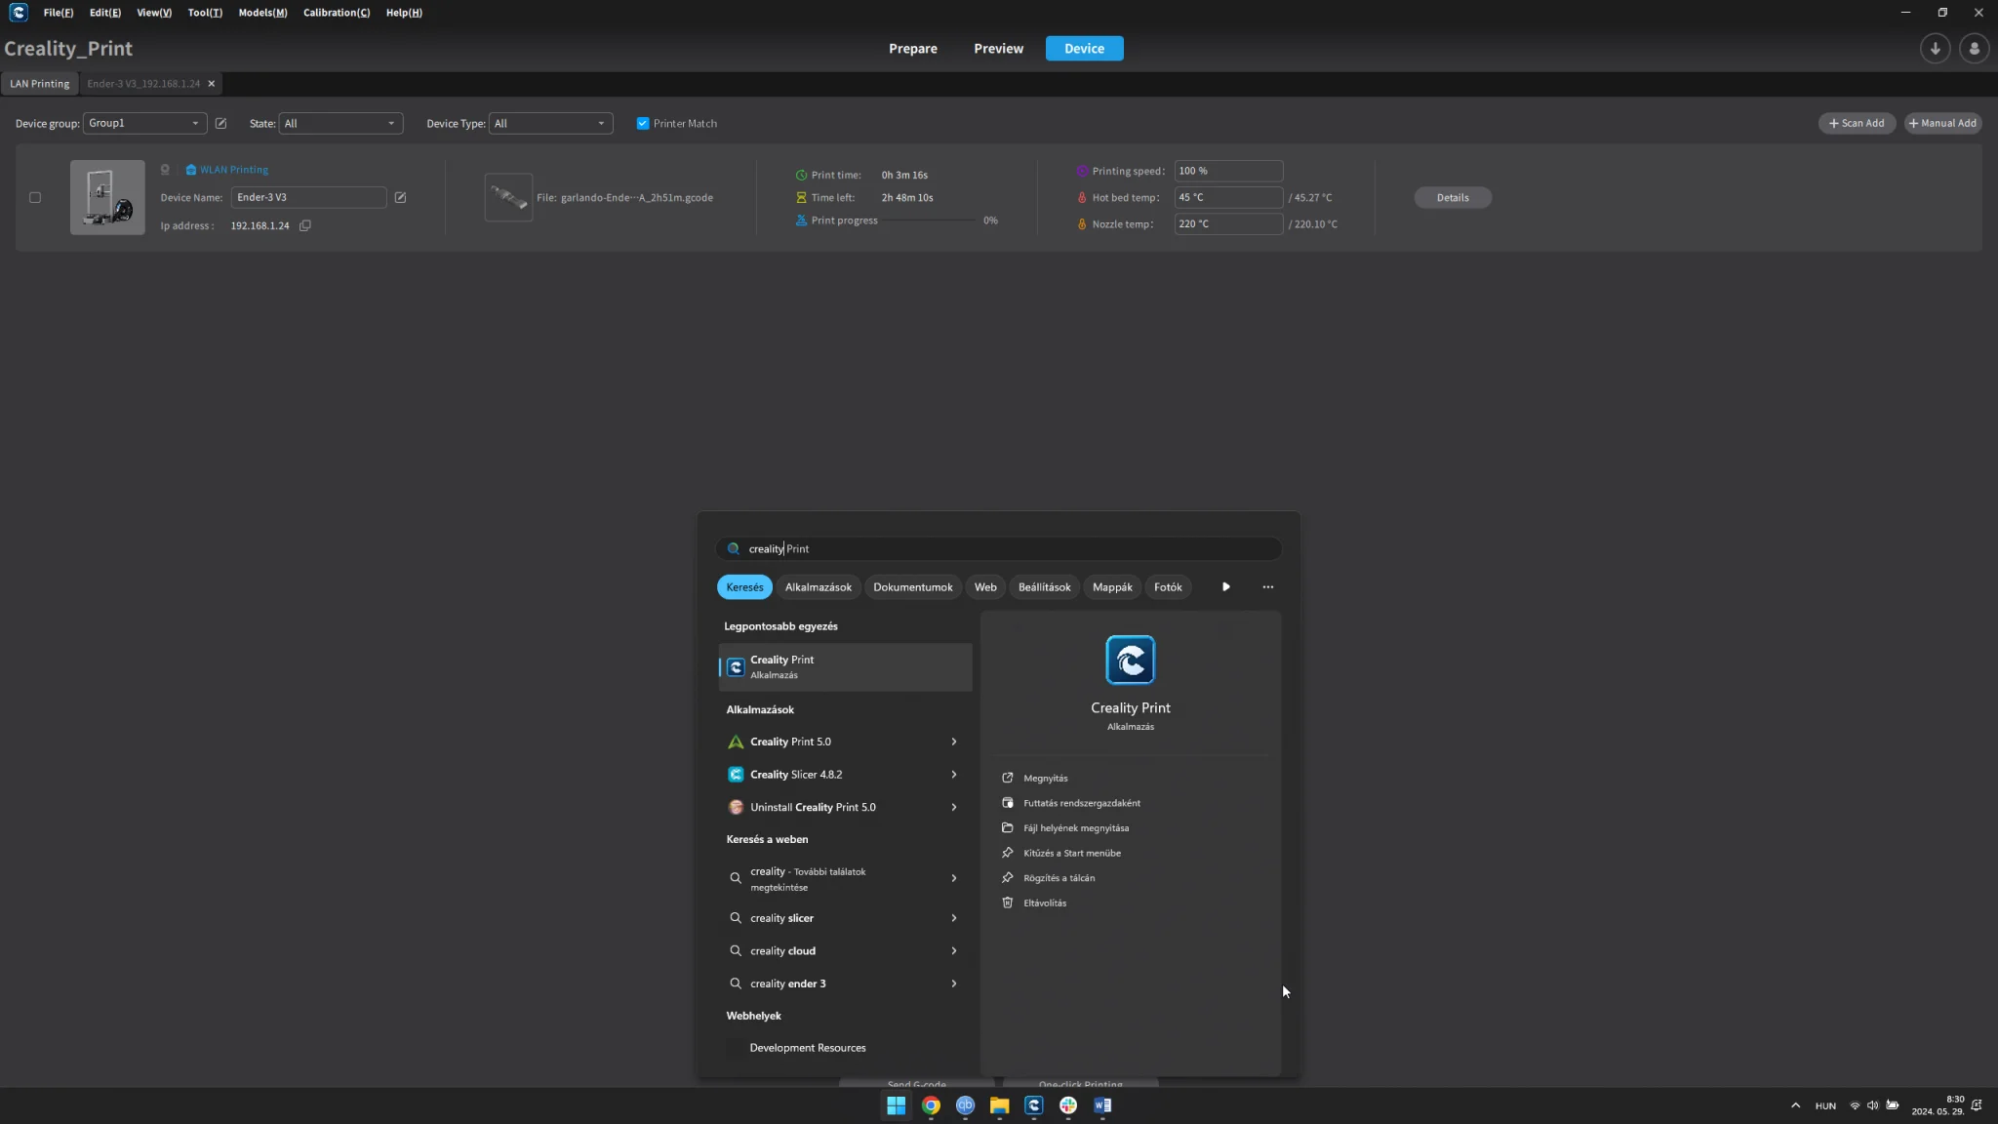Click the edit device group icon
The width and height of the screenshot is (1998, 1124).
pyautogui.click(x=220, y=124)
